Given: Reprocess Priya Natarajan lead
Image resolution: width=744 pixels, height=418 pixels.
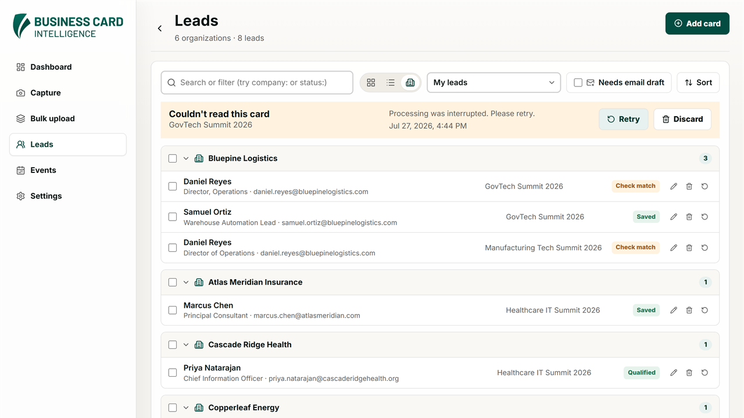Looking at the screenshot, I should click(704, 373).
